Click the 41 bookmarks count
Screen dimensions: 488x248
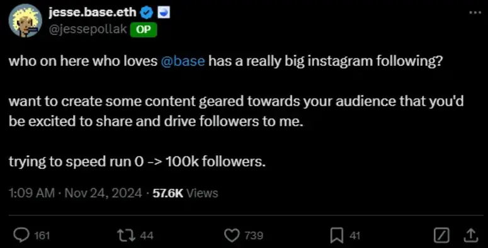355,236
